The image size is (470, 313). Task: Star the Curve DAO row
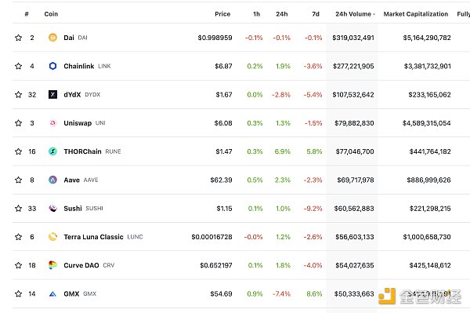(x=18, y=265)
